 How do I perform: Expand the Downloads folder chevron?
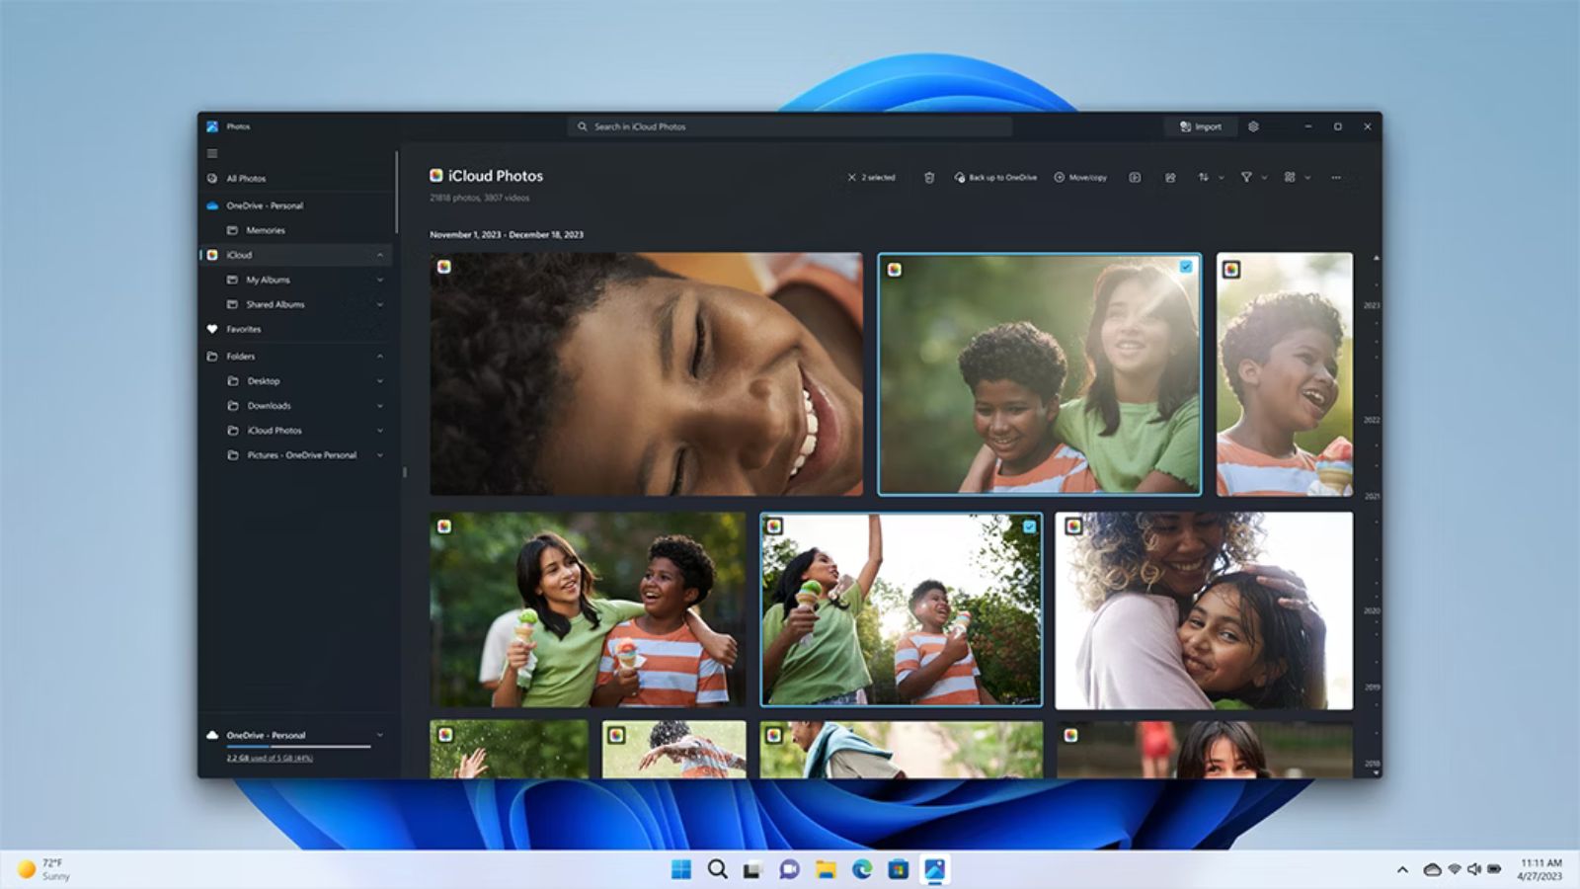[380, 405]
